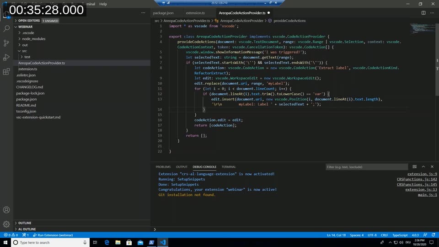
Task: Click Run Extension (webinar) in status bar
Action: point(53,235)
